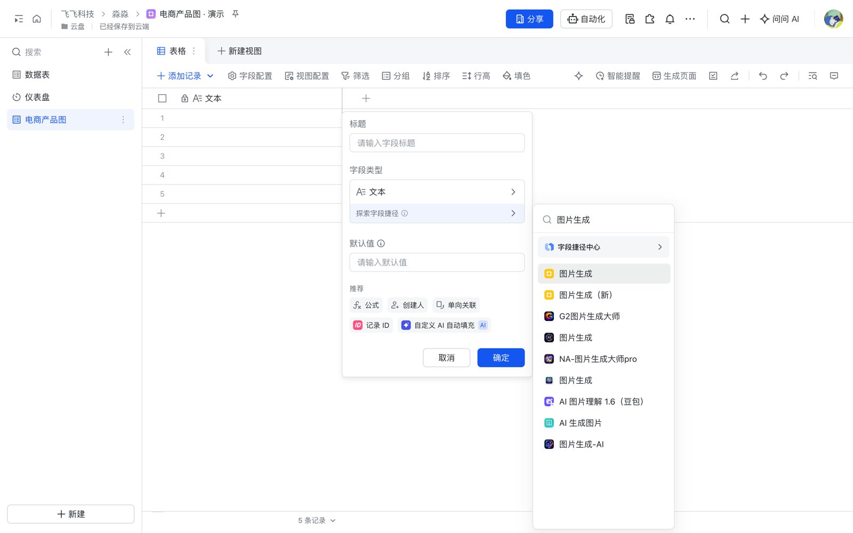
Task: Collapse the left sidebar with double chevron
Action: 127,52
